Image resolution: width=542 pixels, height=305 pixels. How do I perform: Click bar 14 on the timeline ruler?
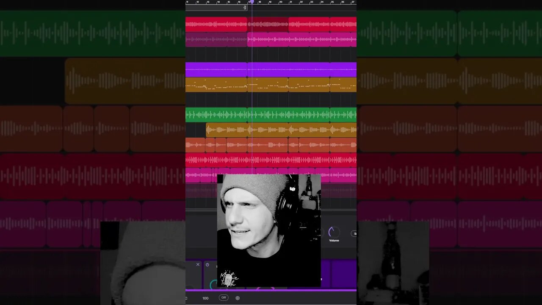click(218, 2)
